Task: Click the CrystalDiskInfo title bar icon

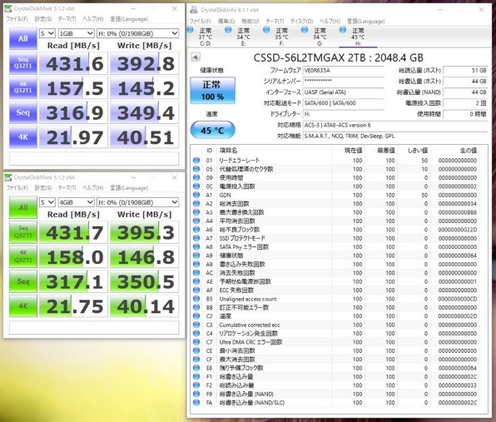Action: click(x=193, y=10)
